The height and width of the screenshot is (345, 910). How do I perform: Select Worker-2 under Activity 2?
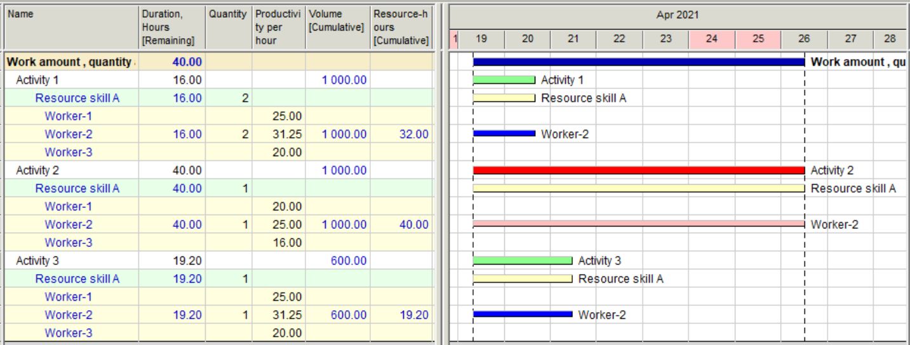click(68, 224)
